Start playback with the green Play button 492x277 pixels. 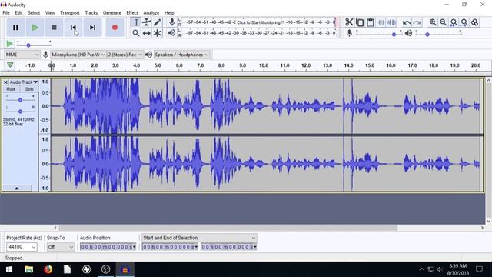35,28
